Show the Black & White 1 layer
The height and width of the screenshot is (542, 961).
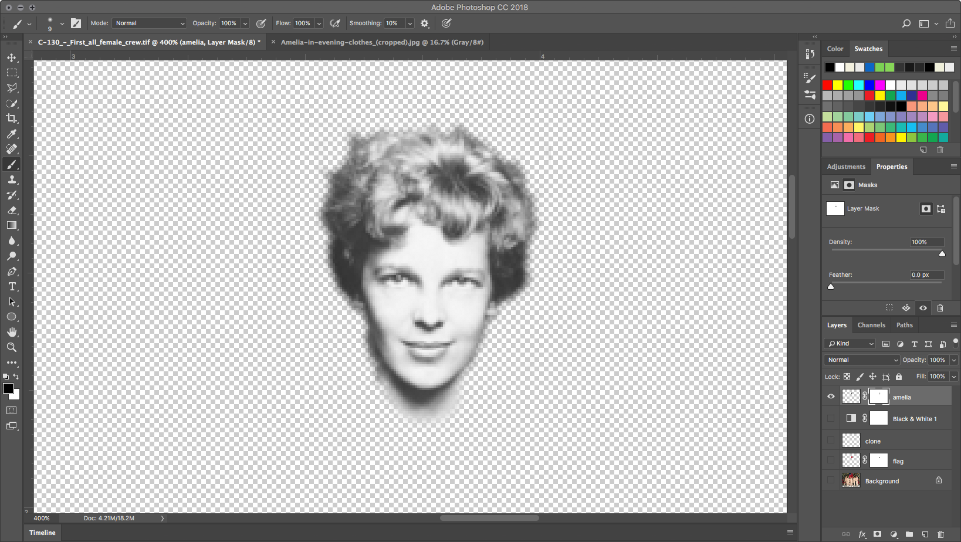pos(831,419)
